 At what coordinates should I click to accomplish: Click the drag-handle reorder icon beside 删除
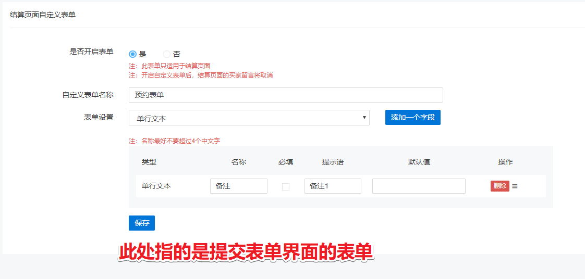(515, 186)
